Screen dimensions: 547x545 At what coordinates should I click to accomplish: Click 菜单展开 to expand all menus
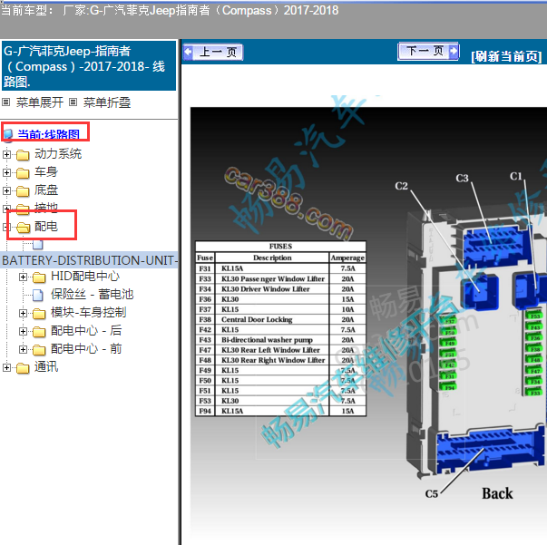tap(39, 102)
